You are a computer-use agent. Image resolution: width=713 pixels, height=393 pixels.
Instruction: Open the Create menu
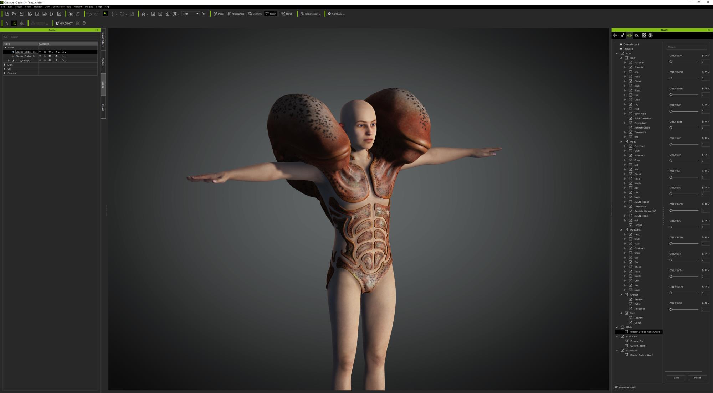click(x=18, y=7)
